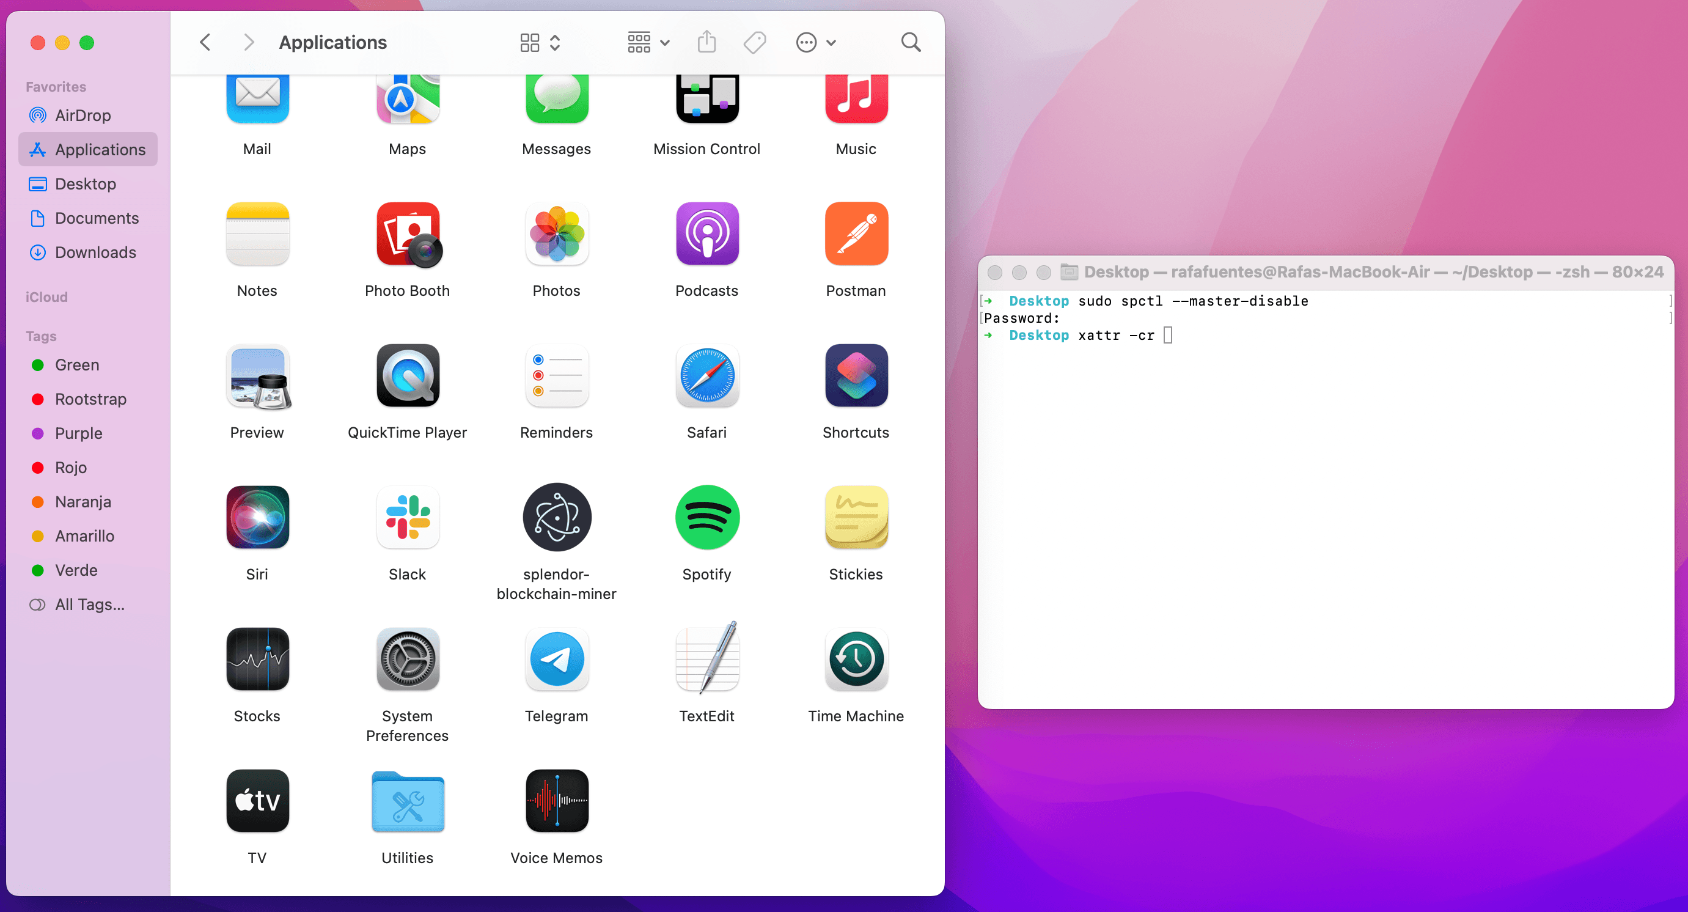Viewport: 1688px width, 912px height.
Task: Open the Messages app icon
Action: click(557, 98)
